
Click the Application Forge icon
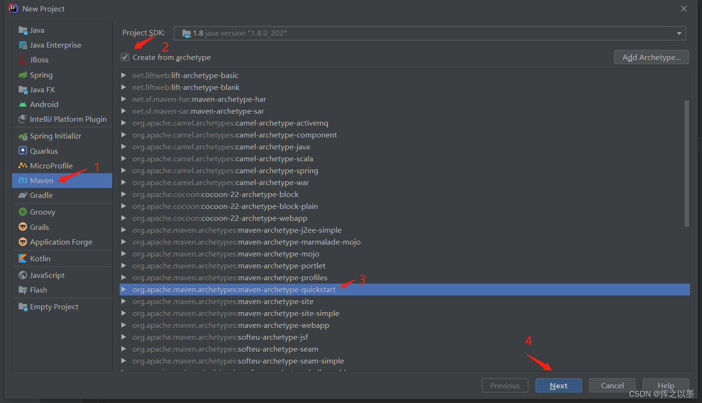(x=23, y=242)
